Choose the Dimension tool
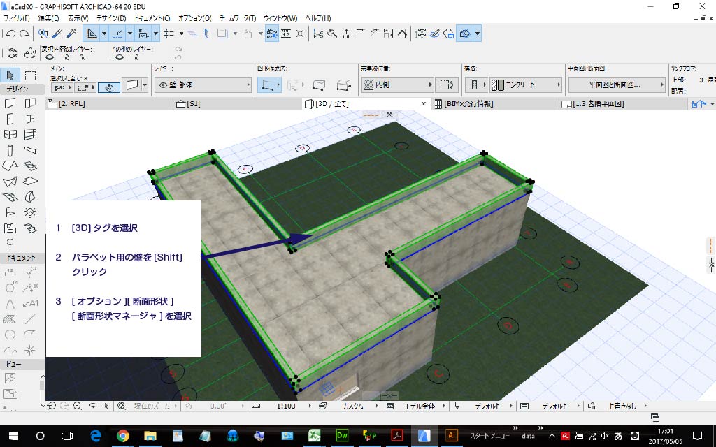The image size is (716, 447). (10, 273)
